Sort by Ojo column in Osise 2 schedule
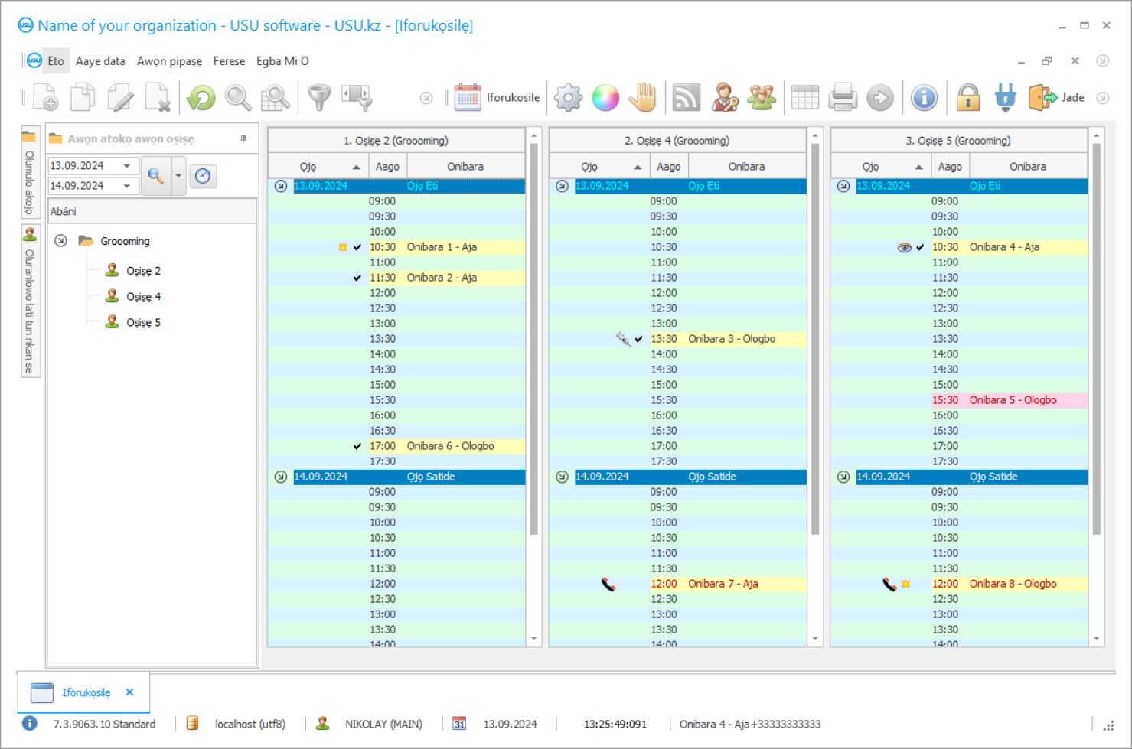This screenshot has width=1132, height=749. click(x=318, y=166)
